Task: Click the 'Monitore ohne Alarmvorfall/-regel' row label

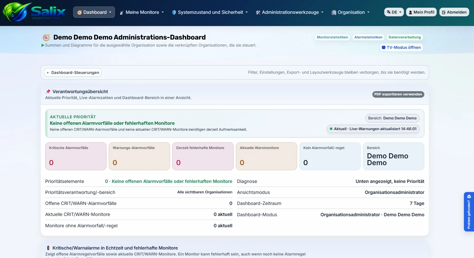Action: pos(81,226)
